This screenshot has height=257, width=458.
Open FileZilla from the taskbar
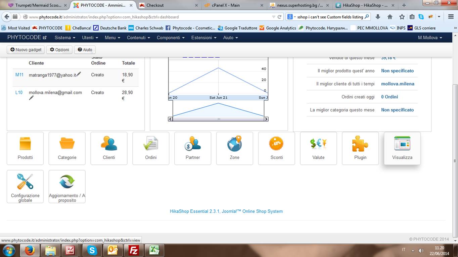(133, 250)
